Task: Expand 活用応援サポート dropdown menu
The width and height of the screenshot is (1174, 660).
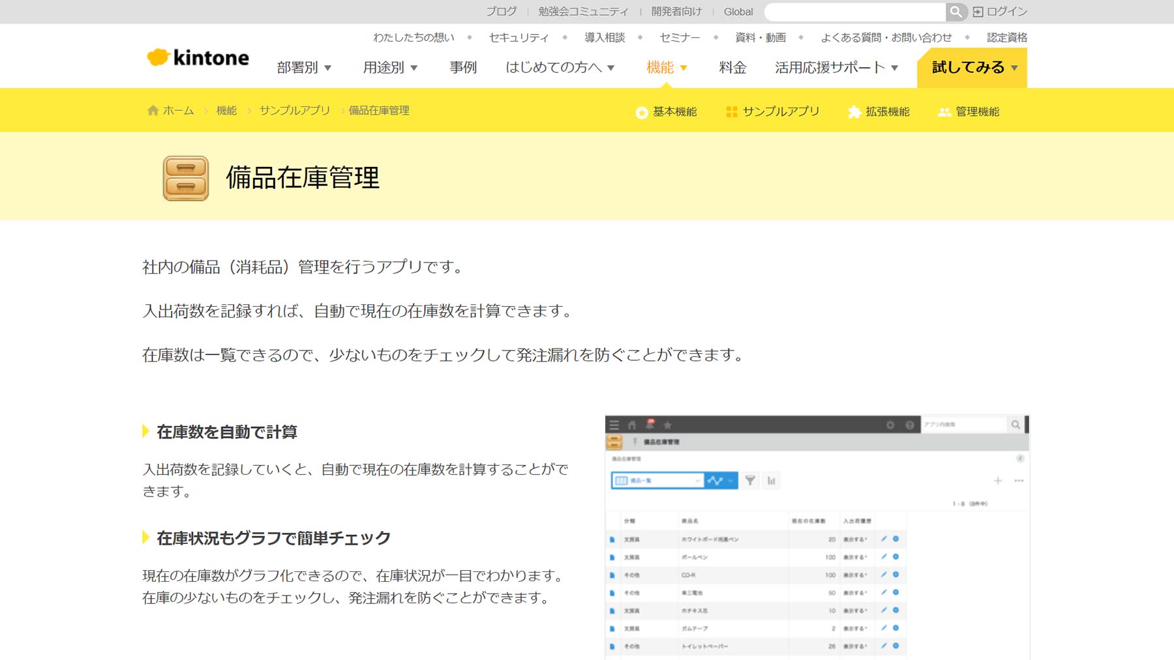Action: (x=837, y=67)
